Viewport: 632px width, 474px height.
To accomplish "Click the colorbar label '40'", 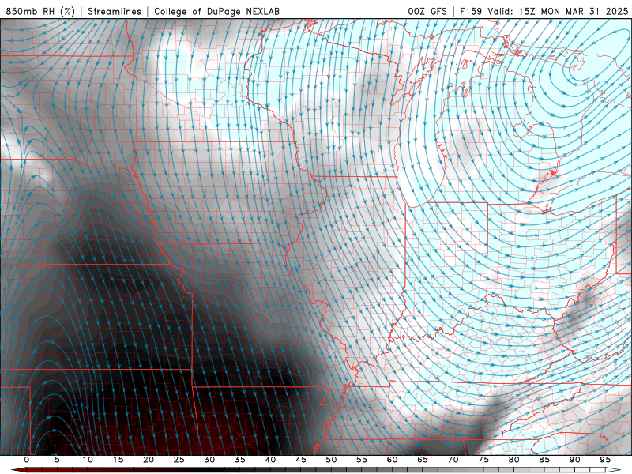I will pos(270,460).
